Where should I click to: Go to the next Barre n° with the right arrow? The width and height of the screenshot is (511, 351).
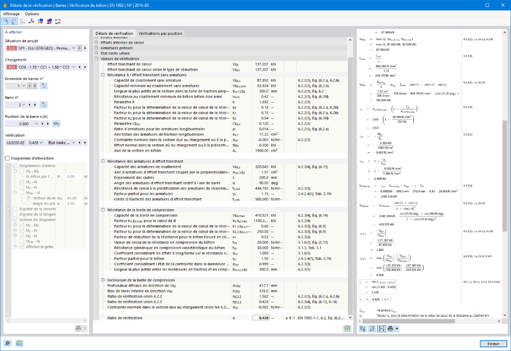[x=35, y=105]
